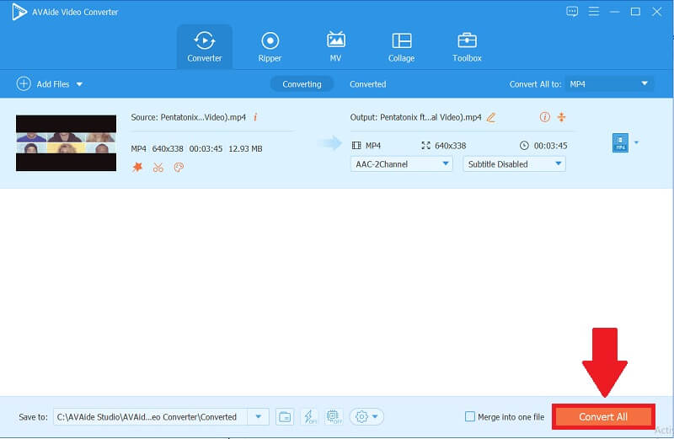Switch to the Ripper tab
Viewport: 674px width, 439px height.
pyautogui.click(x=270, y=47)
